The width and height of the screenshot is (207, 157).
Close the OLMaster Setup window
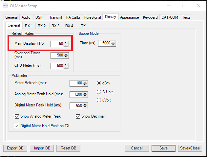click(199, 6)
